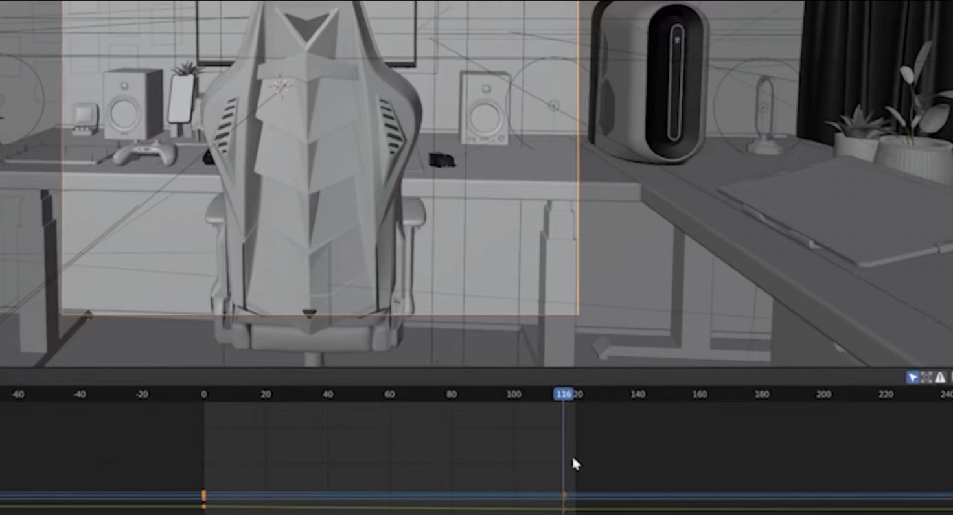Select the orange keyframe at frame 0

(x=203, y=496)
